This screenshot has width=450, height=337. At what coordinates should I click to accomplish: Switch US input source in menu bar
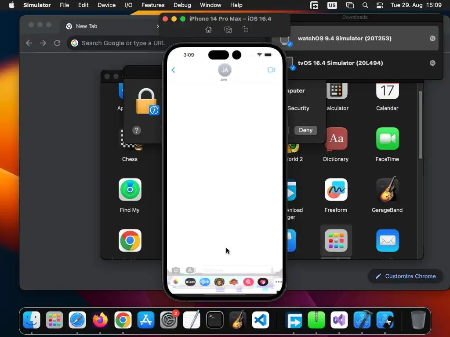pos(332,5)
